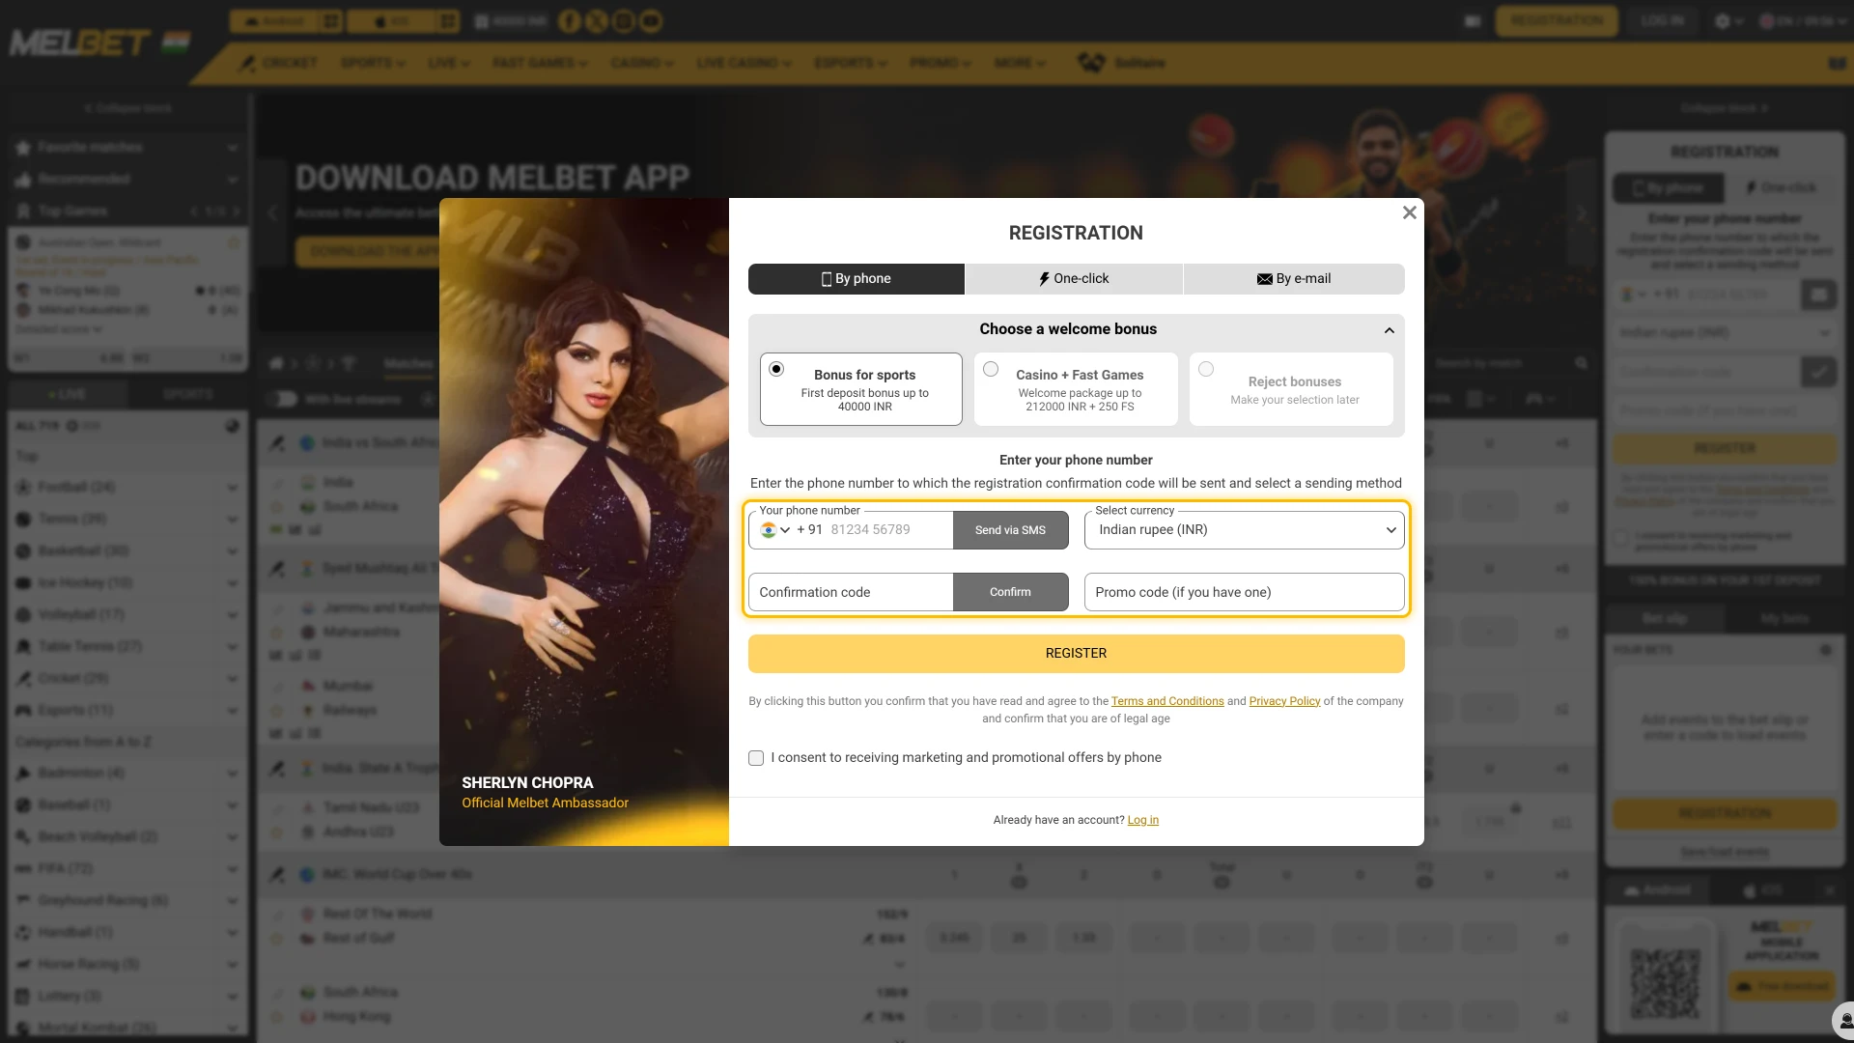Collapse the Choose a welcome bonus section
The height and width of the screenshot is (1043, 1854).
(x=1390, y=329)
